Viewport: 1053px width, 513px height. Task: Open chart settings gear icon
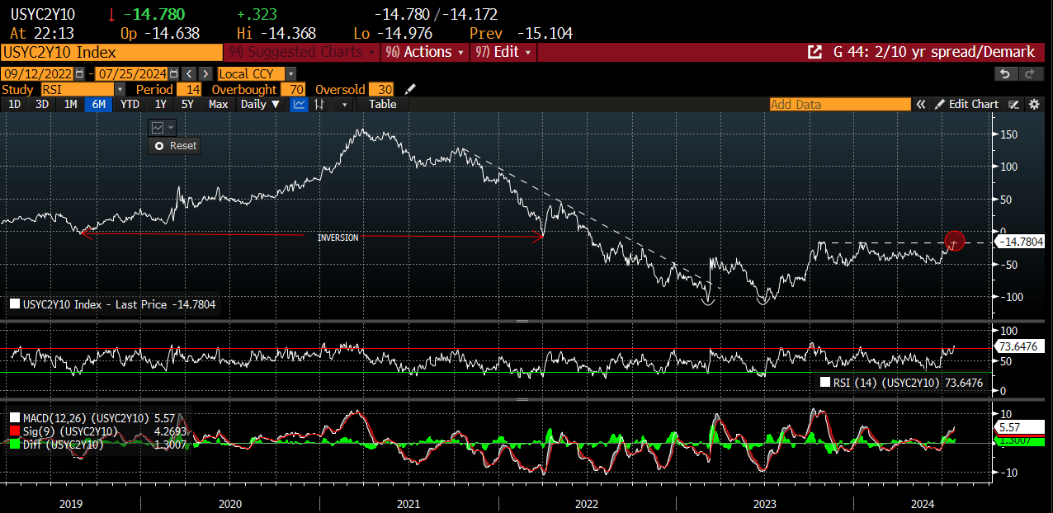(x=1033, y=105)
